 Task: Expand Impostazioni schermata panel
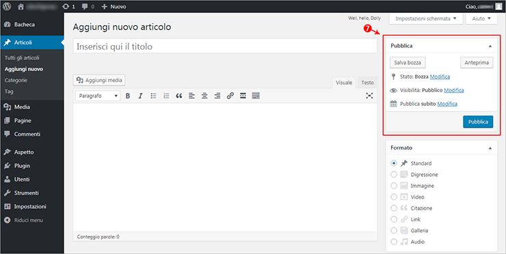[426, 18]
